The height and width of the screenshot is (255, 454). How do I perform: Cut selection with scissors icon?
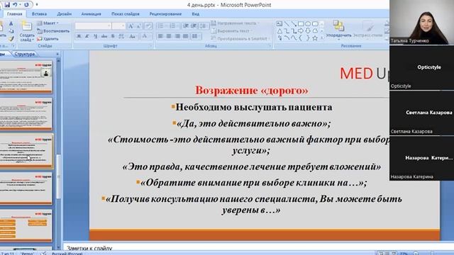click(x=11, y=23)
